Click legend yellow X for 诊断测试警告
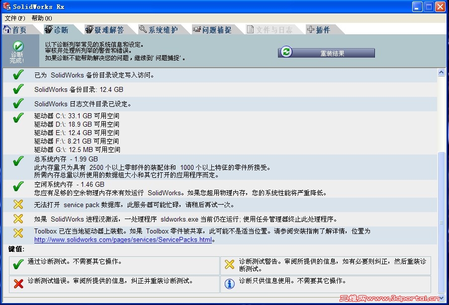Screen dimensions: 449x305 click(230, 264)
